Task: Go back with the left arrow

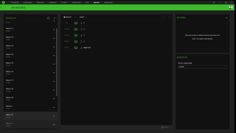Action: 1,7
